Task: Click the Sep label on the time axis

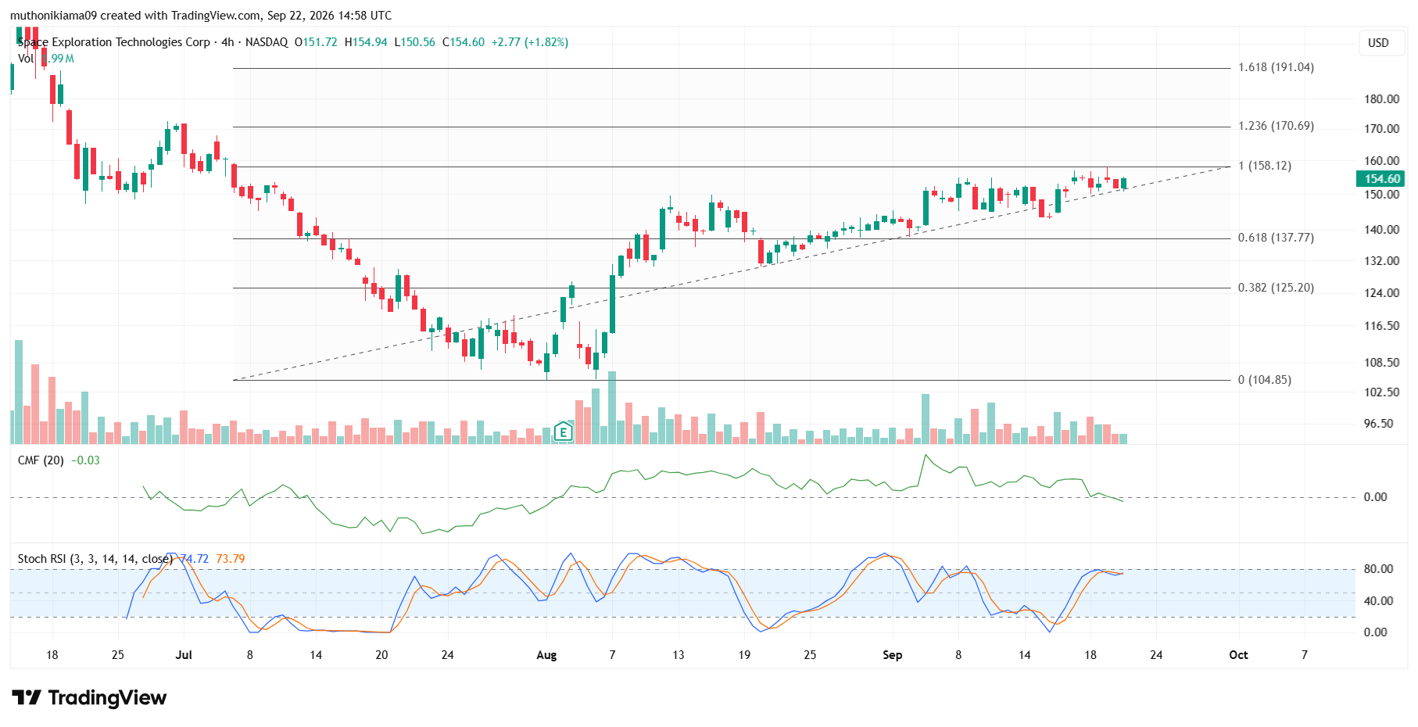Action: pos(892,655)
